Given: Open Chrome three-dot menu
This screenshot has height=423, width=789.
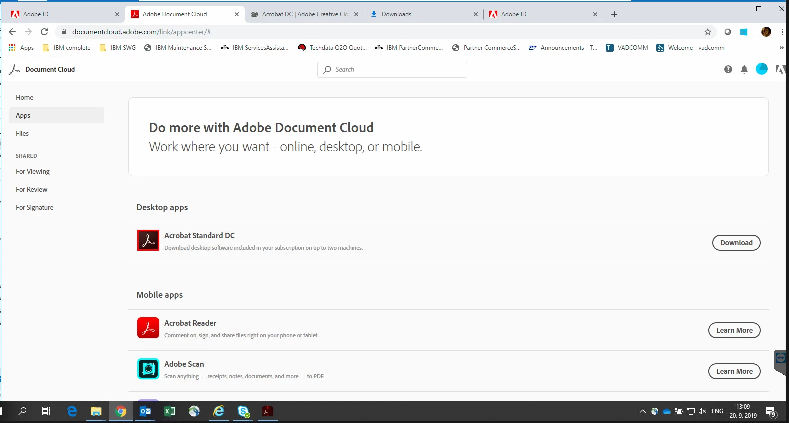Looking at the screenshot, I should 782,32.
